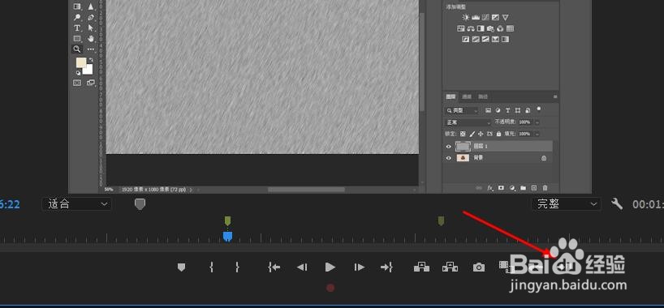The width and height of the screenshot is (664, 308).
Task: Open the 正常 blend mode dropdown
Action: pyautogui.click(x=468, y=122)
